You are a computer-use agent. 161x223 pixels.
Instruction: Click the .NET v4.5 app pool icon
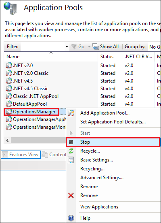click(x=9, y=81)
